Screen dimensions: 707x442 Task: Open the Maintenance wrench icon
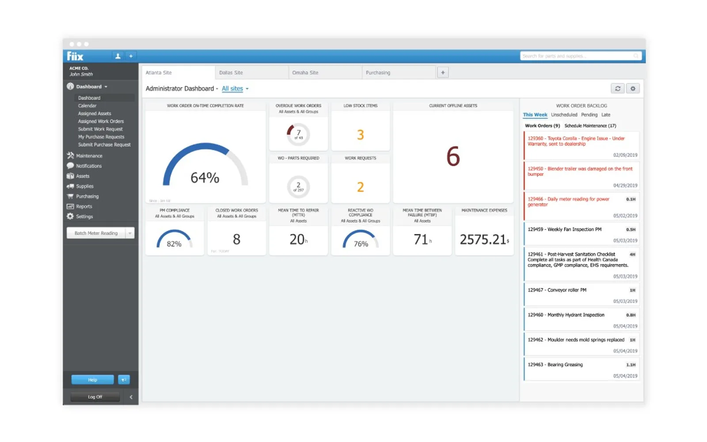[70, 156]
